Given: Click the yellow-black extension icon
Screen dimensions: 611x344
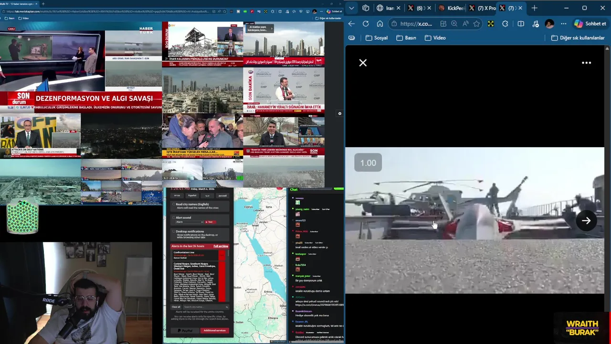Looking at the screenshot, I should 491,23.
